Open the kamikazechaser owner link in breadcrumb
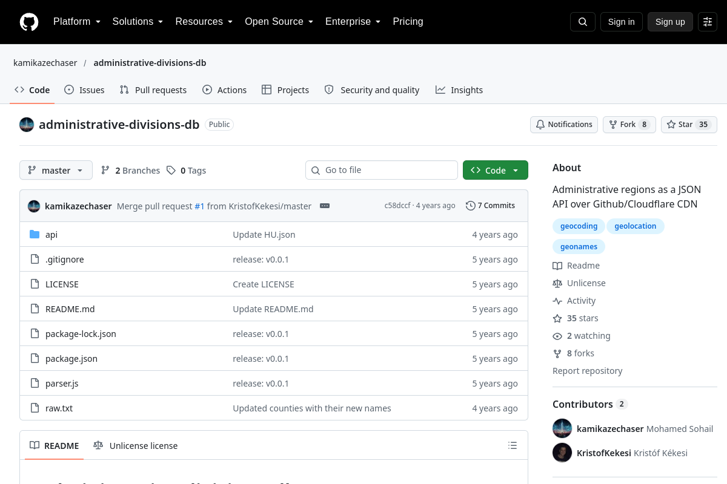This screenshot has width=727, height=484. pyautogui.click(x=45, y=63)
